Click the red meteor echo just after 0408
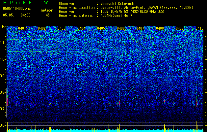Screen dimensions: 207x132 165,101
